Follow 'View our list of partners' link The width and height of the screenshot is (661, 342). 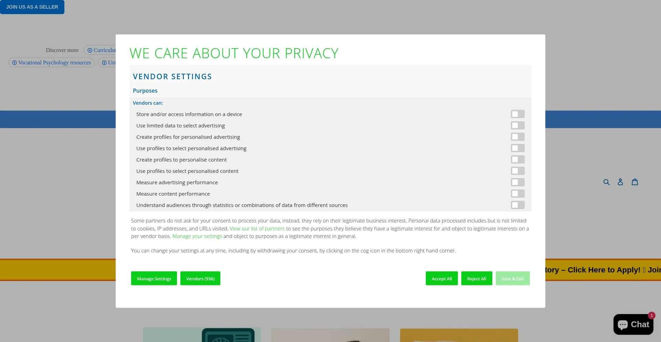[x=257, y=229]
